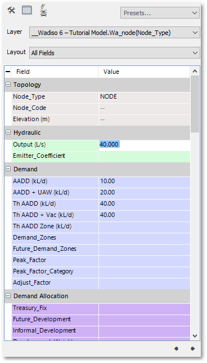Select the Elevation (m) field
Viewport: 207px width, 363px height.
[55, 119]
